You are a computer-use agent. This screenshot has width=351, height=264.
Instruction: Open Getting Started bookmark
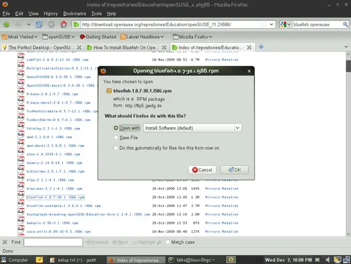tap(98, 37)
